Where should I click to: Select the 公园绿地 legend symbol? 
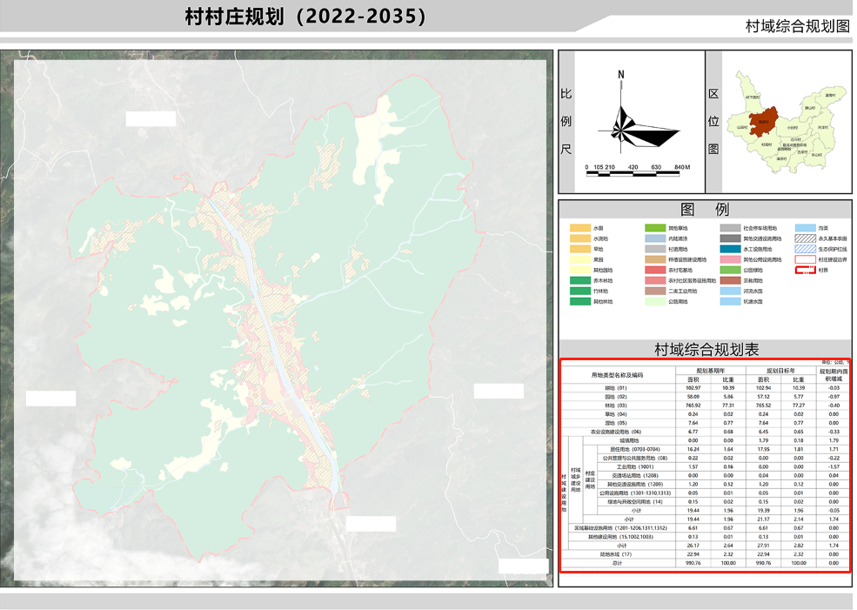(x=728, y=269)
